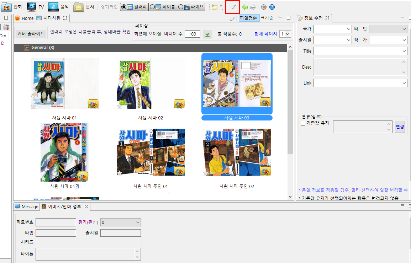Open settings gear with pencil icon
The image size is (411, 263).
click(x=264, y=7)
